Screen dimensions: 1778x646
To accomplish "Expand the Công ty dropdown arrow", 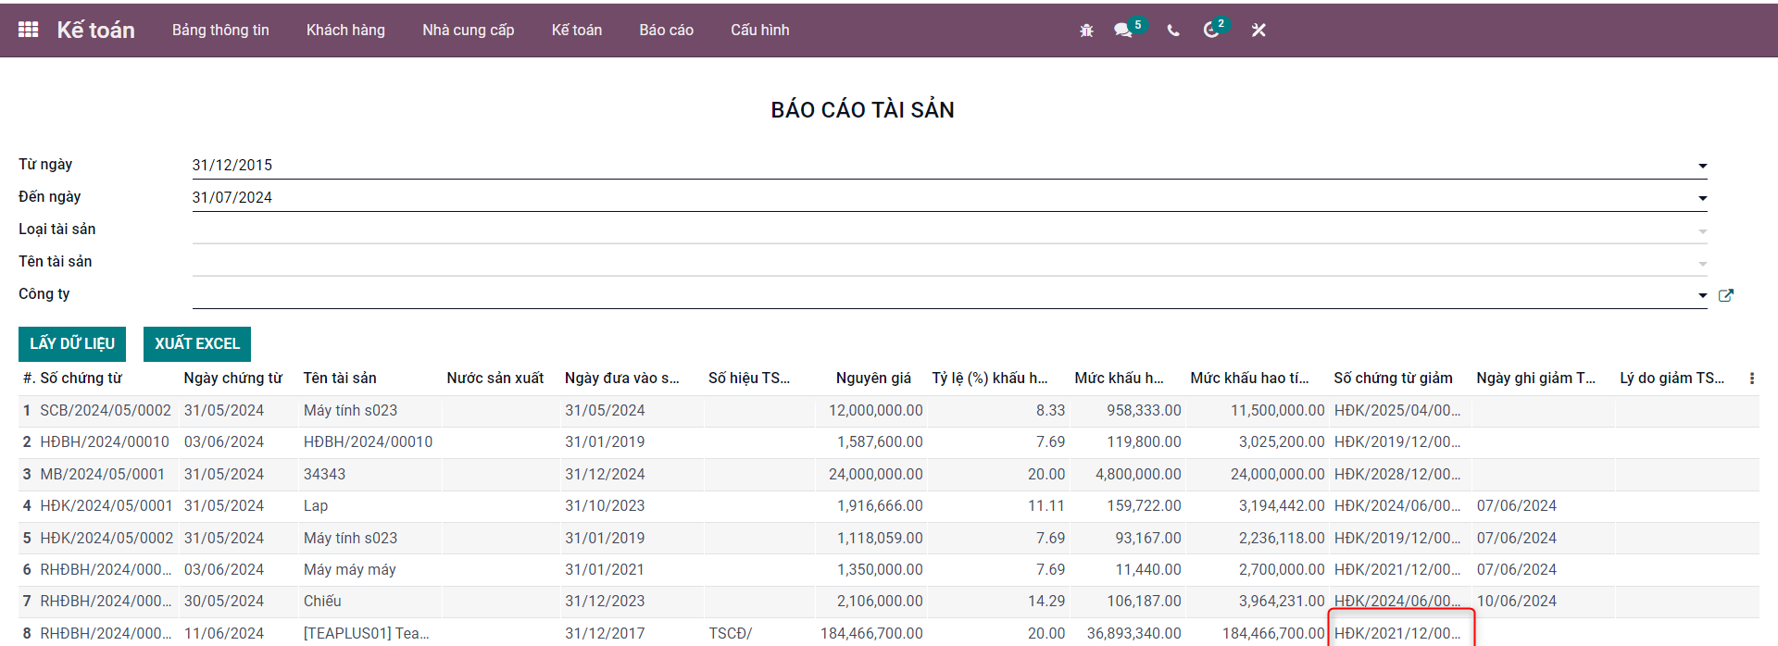I will (1702, 295).
